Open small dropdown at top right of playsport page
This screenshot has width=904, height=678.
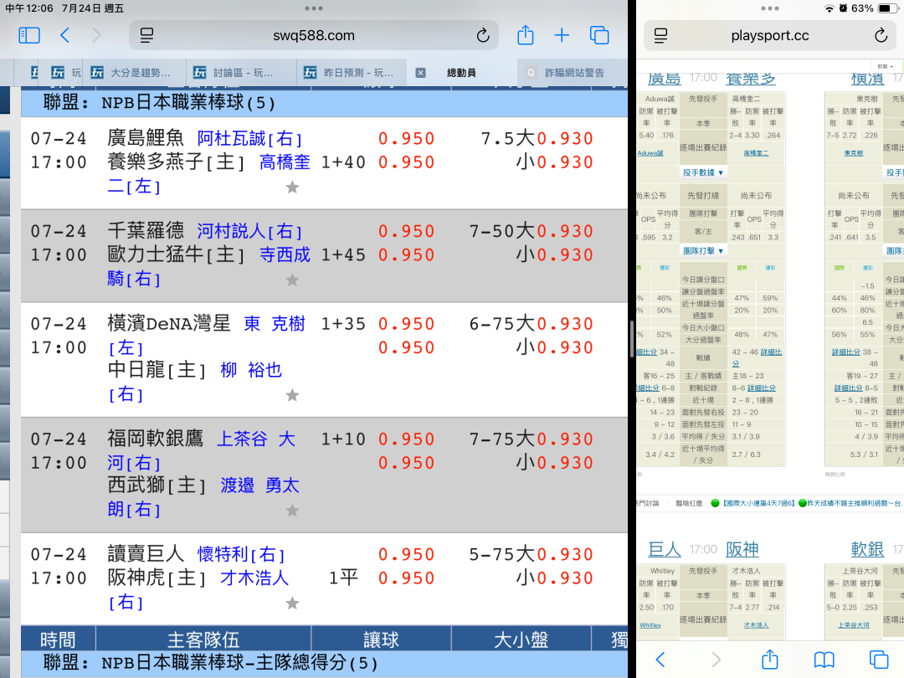886,66
